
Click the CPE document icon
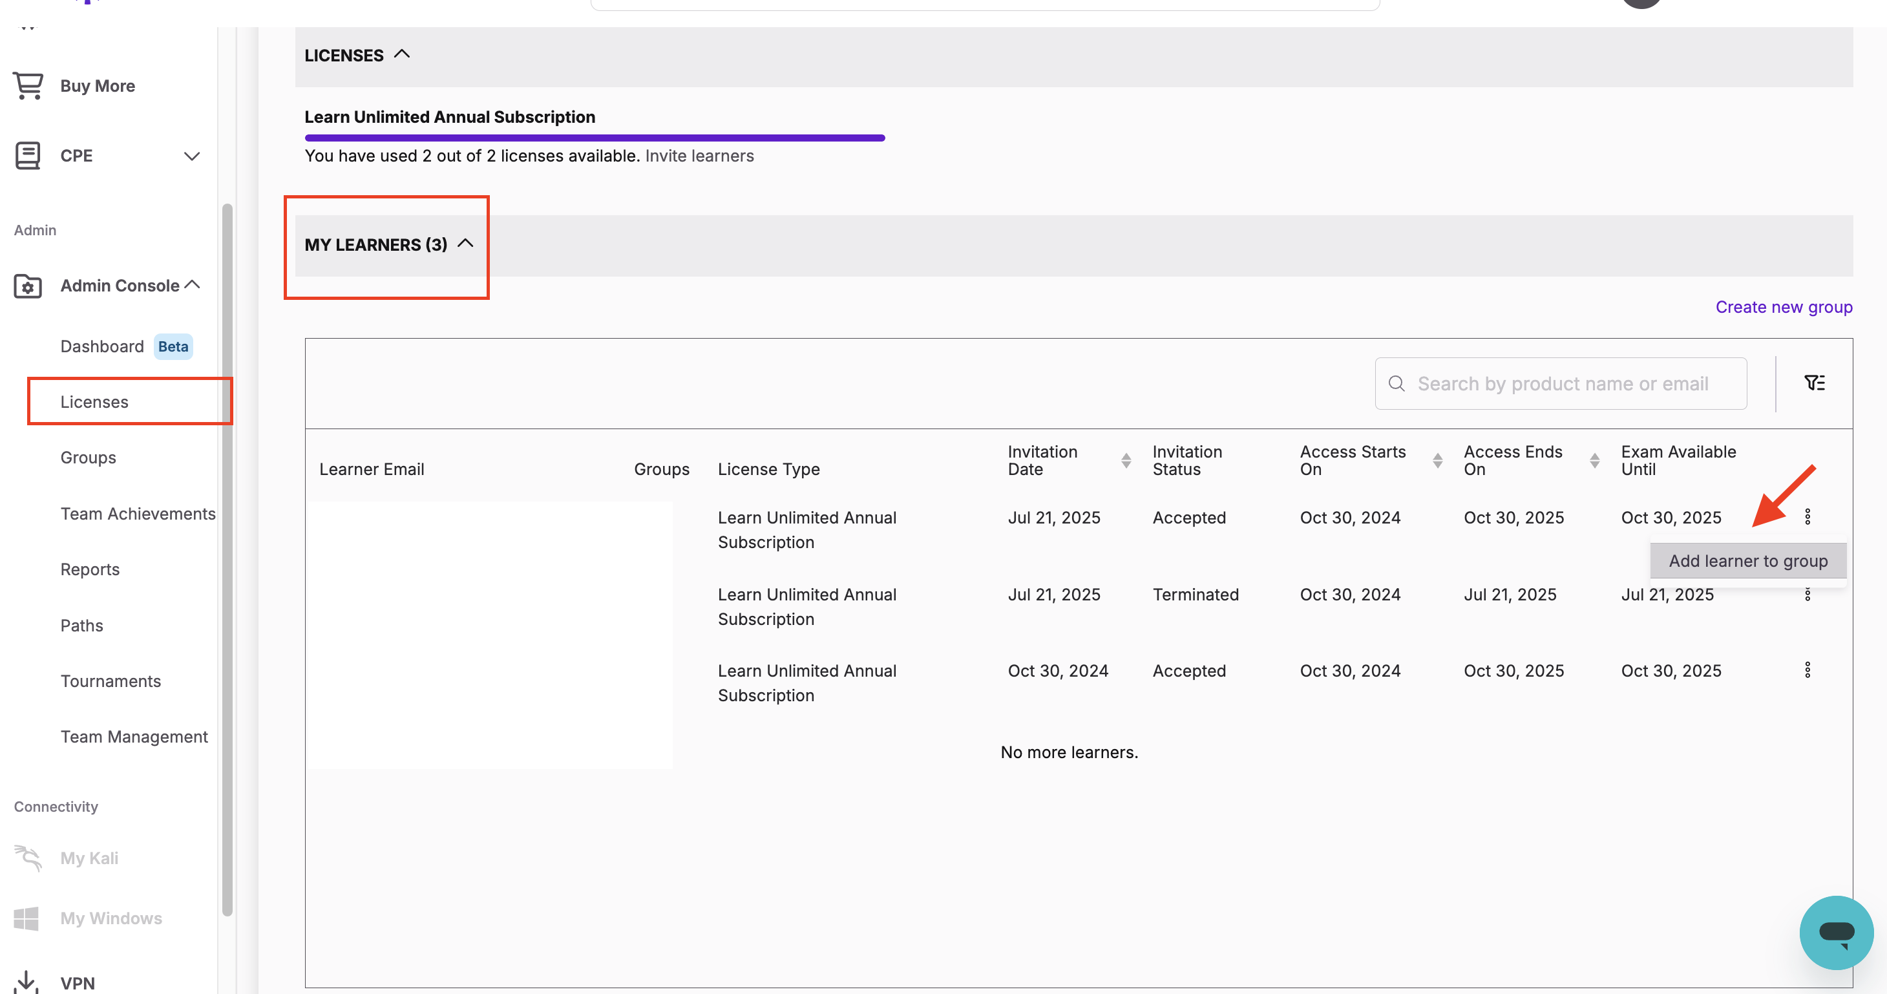(x=28, y=155)
